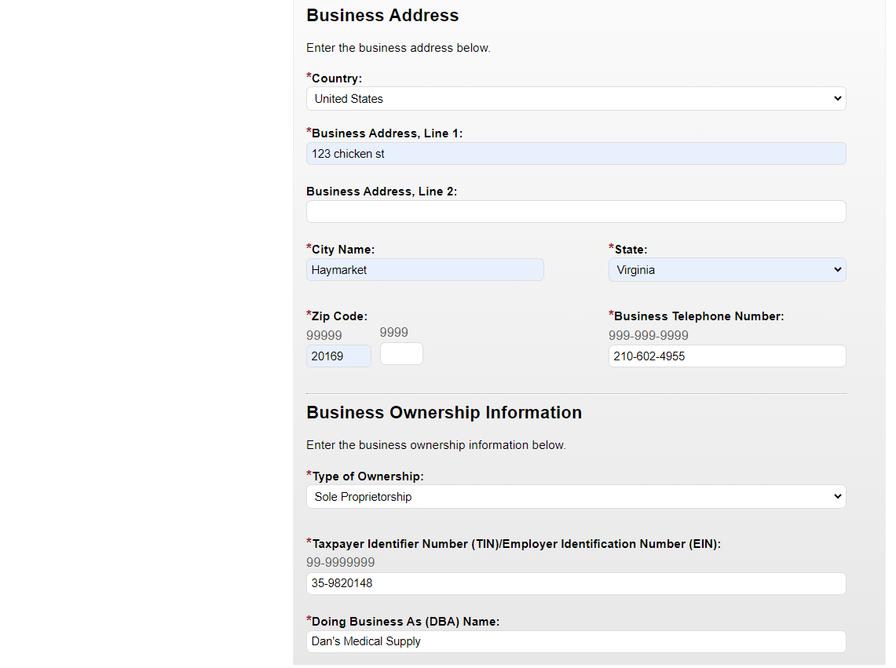Focus the empty Business Address Line 2 field
Viewport: 896px width, 668px height.
pos(576,212)
